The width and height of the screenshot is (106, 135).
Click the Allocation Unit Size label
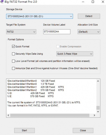(87, 25)
